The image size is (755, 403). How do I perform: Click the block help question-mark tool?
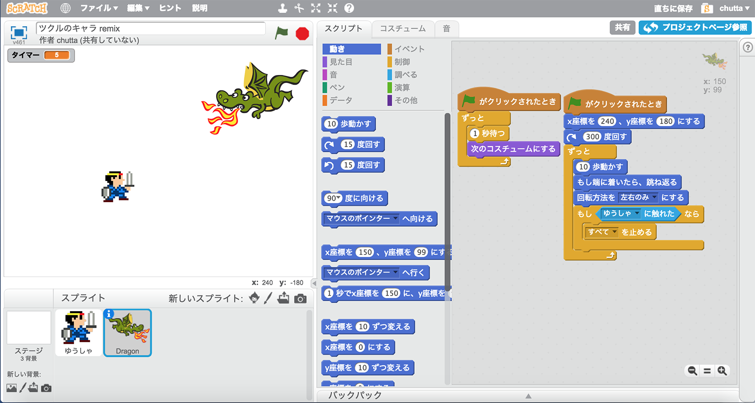(x=349, y=8)
